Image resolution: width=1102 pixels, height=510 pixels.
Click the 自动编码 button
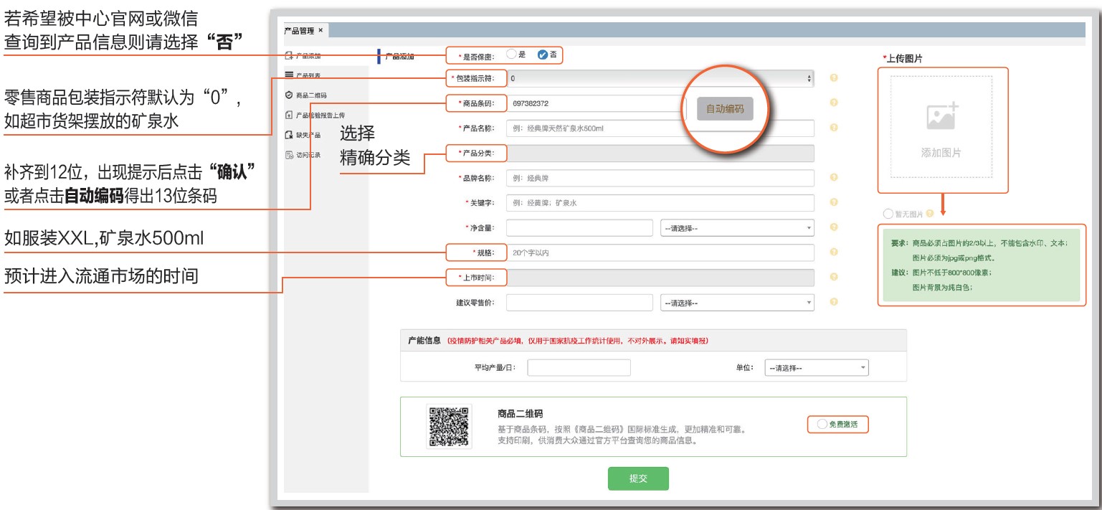pos(725,109)
